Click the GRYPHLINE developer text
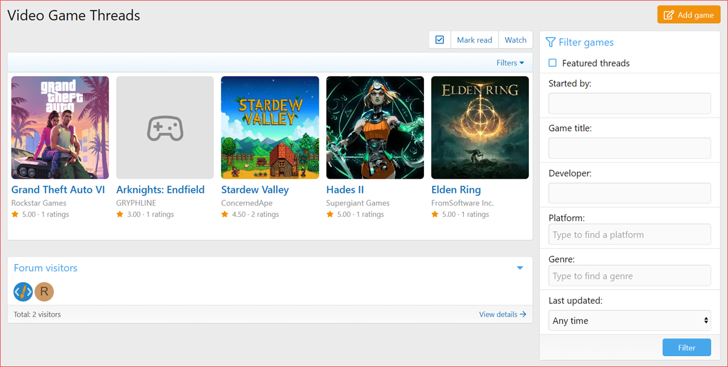The width and height of the screenshot is (728, 367). tap(136, 203)
